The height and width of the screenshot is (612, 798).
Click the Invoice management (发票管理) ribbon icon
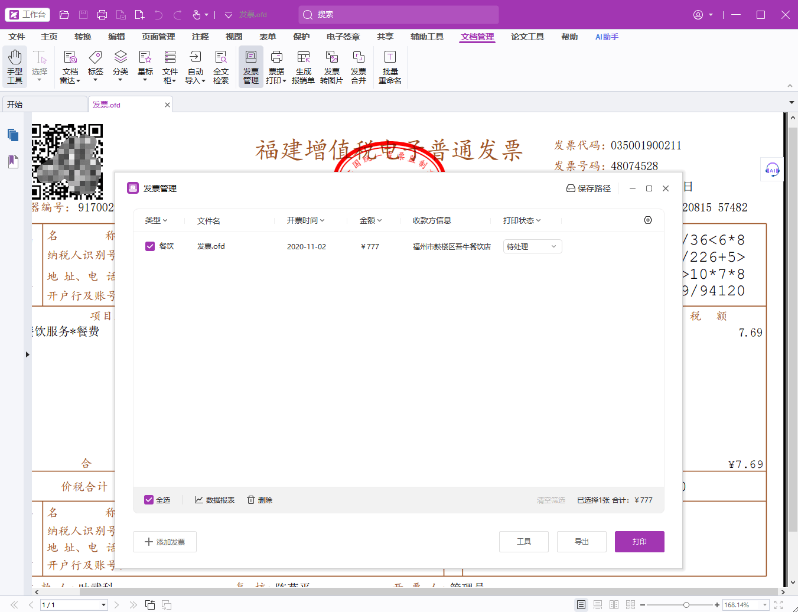tap(251, 67)
